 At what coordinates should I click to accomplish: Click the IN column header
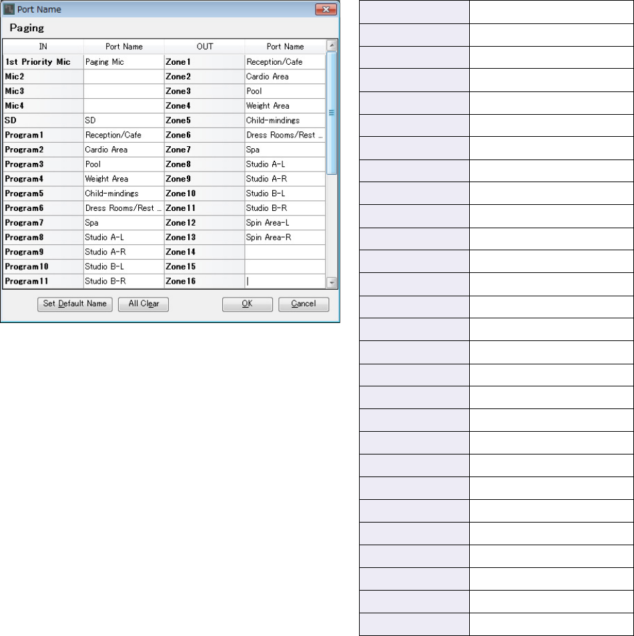[43, 46]
